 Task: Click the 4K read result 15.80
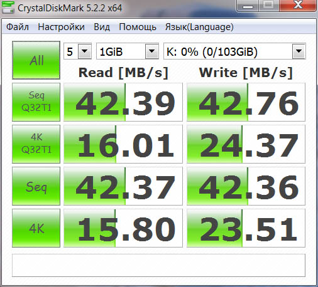(123, 228)
